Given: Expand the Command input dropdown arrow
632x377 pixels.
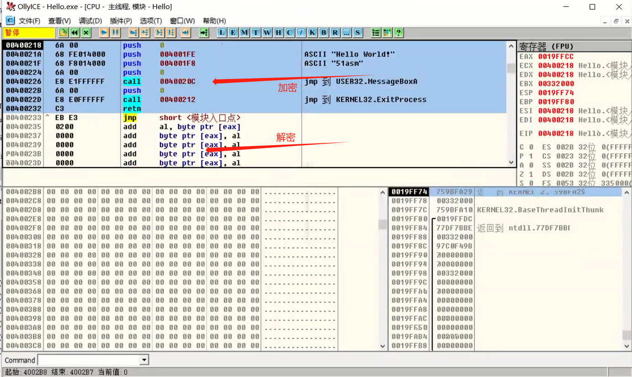Looking at the screenshot, I should point(144,360).
